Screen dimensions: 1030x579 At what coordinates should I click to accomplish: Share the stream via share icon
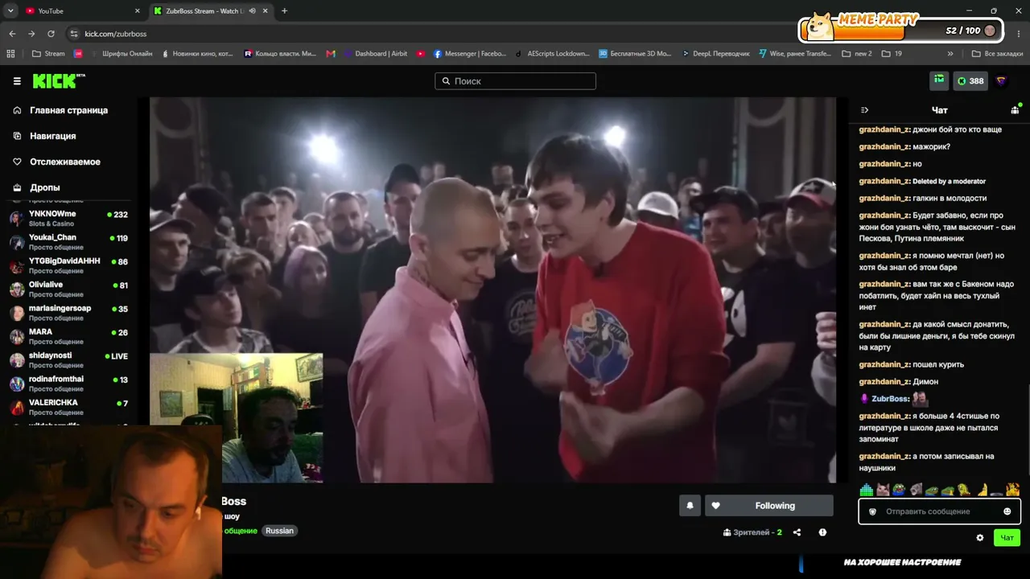797,532
